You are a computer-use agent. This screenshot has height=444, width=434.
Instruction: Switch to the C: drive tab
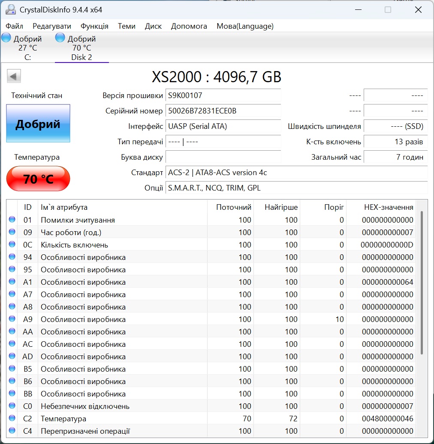pyautogui.click(x=27, y=48)
